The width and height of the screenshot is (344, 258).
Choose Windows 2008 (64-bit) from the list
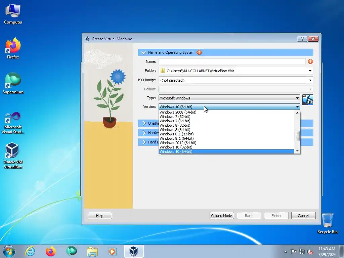click(x=226, y=112)
